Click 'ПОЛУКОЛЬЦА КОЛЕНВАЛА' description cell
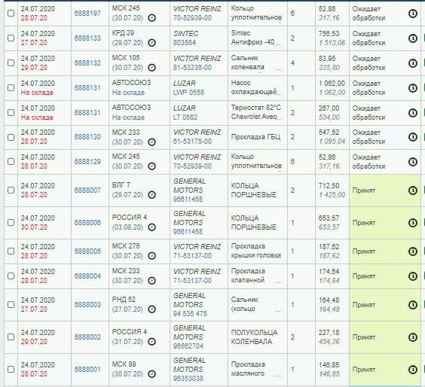Screen dimensions: 425x387 point(254,337)
